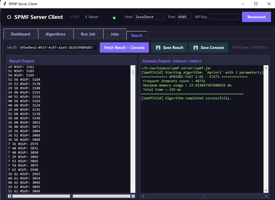275x200 pixels.
Task: Click the Host input field
Action: 149,17
